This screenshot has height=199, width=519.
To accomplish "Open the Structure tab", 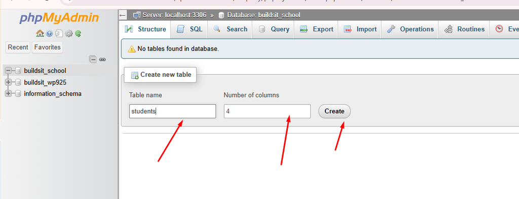I will tap(145, 29).
